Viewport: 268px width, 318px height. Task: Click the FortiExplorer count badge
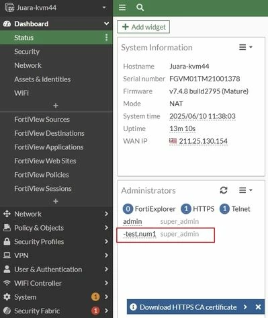tap(128, 209)
